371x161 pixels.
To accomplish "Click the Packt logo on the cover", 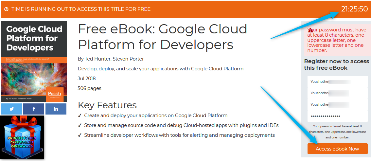I will 55,94.
